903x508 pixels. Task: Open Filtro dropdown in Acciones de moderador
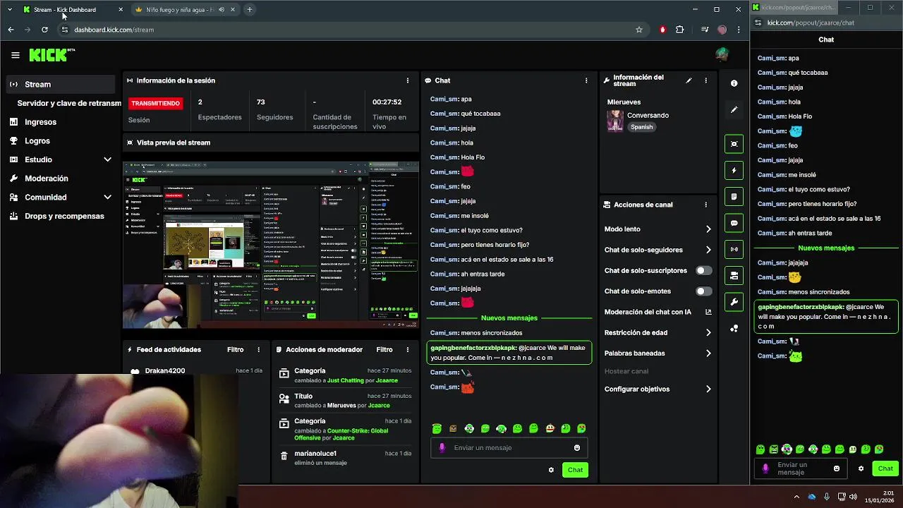(x=384, y=349)
